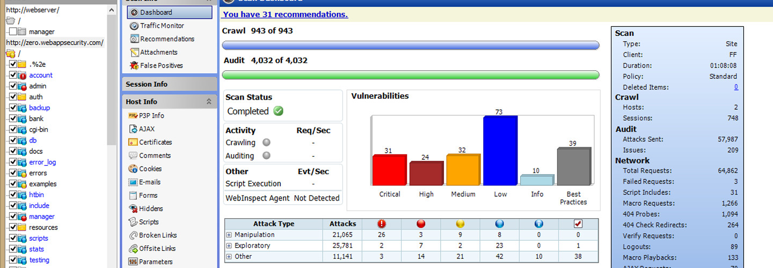Open the E-mails icon
The width and height of the screenshot is (773, 268).
[133, 182]
